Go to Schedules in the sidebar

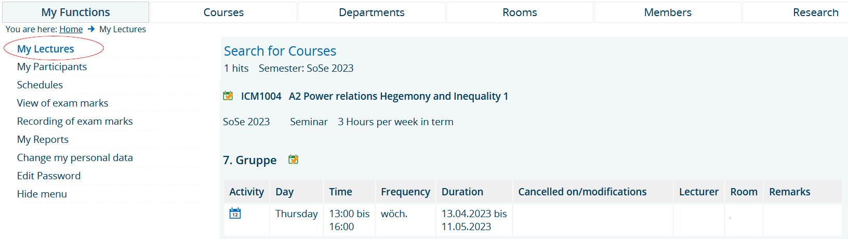(x=40, y=85)
